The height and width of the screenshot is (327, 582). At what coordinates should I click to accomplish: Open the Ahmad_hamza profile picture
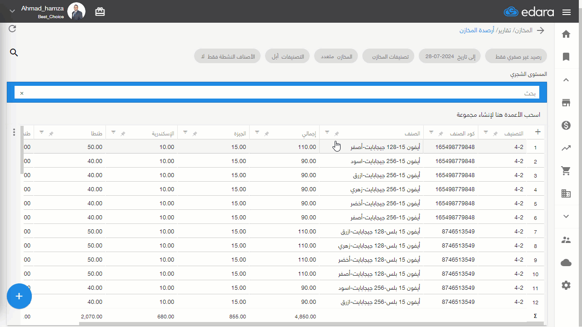[x=76, y=11]
